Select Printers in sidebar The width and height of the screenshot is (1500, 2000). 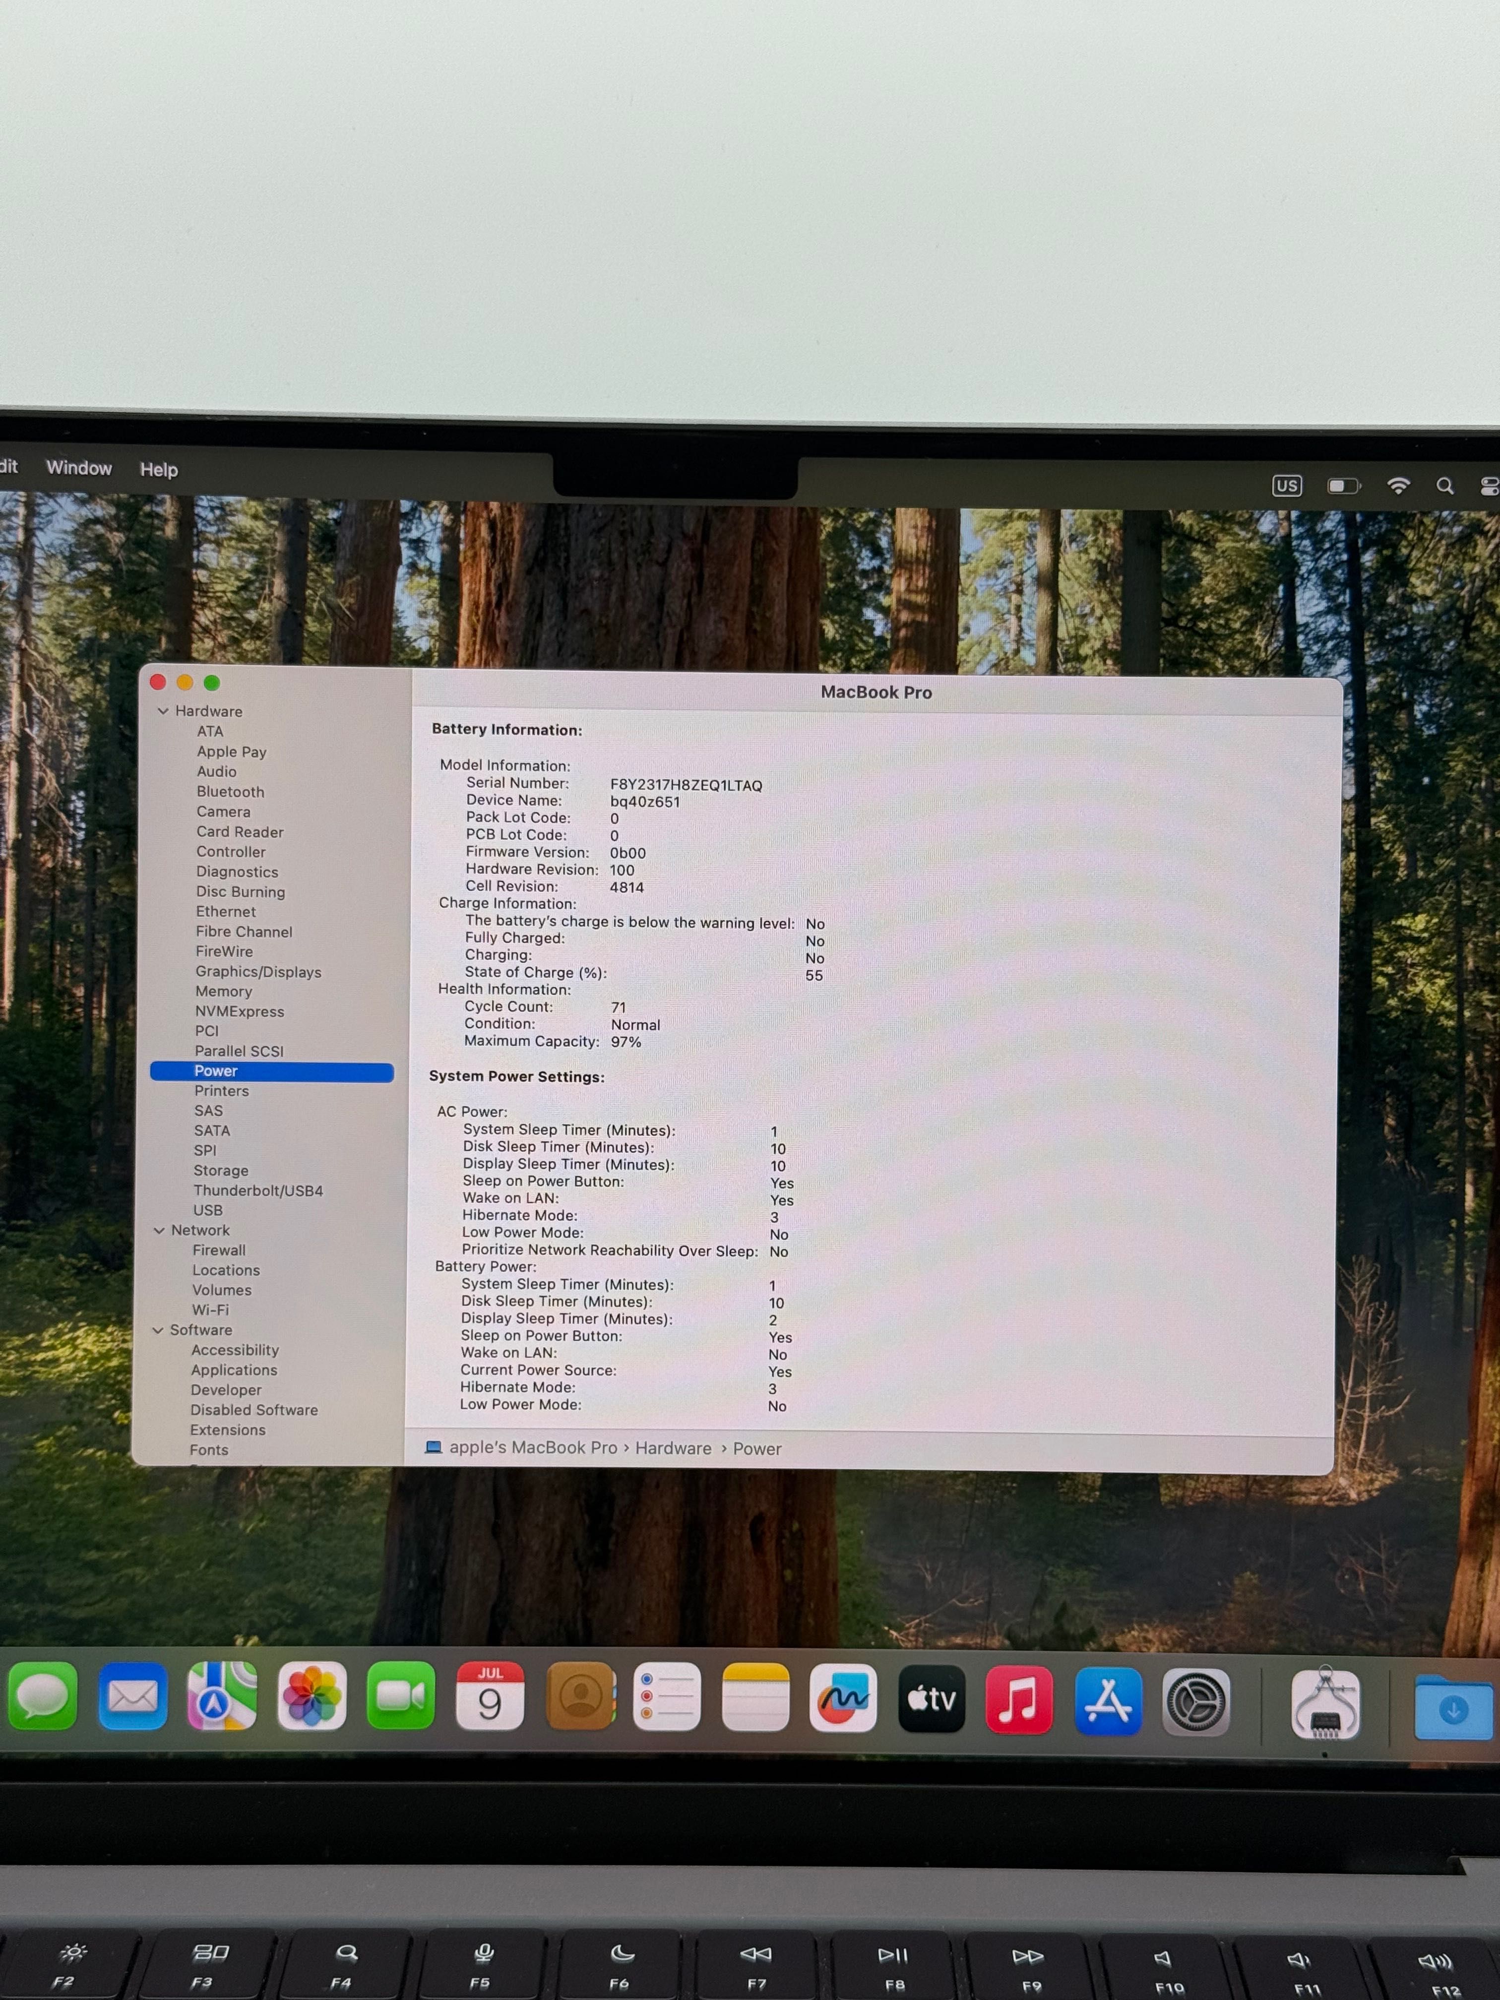tap(222, 1091)
